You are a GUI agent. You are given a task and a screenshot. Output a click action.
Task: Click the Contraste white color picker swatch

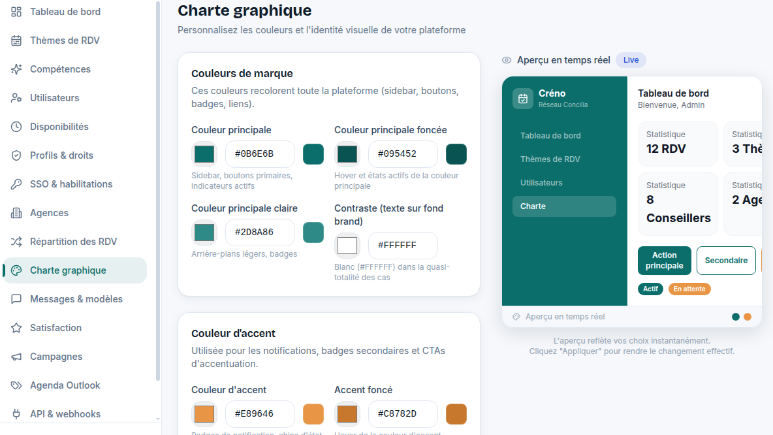[x=347, y=245]
